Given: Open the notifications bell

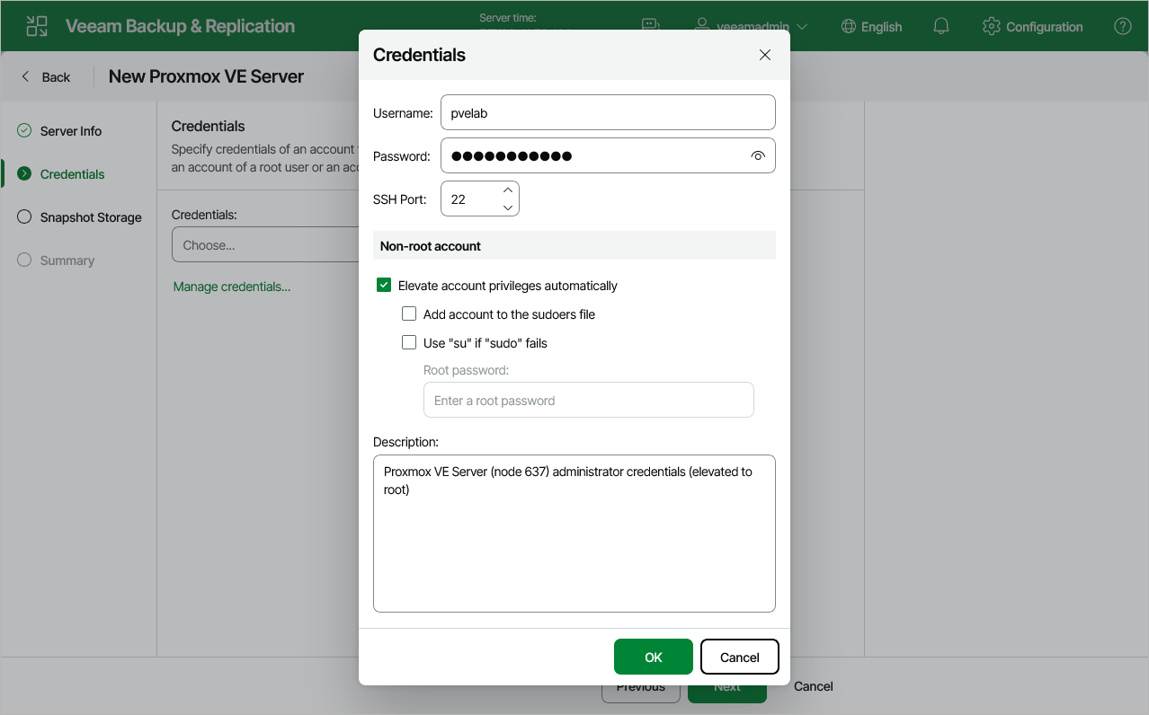Looking at the screenshot, I should coord(941,26).
